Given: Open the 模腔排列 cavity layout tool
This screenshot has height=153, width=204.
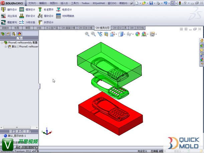Looking at the screenshot, I should (x=9, y=22).
